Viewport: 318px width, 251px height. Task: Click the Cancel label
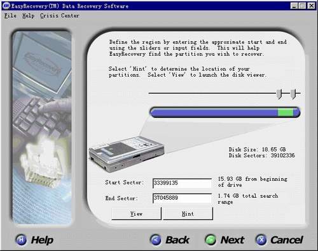pos(287,240)
